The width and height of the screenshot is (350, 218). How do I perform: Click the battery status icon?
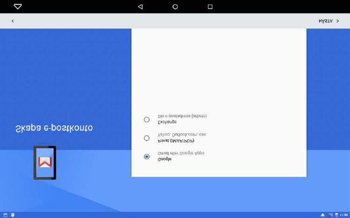(336, 215)
